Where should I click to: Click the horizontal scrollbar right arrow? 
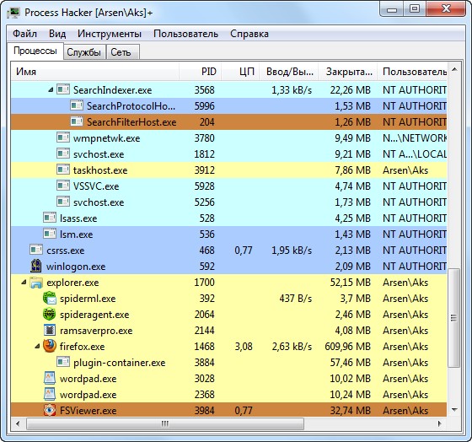pyautogui.click(x=439, y=423)
